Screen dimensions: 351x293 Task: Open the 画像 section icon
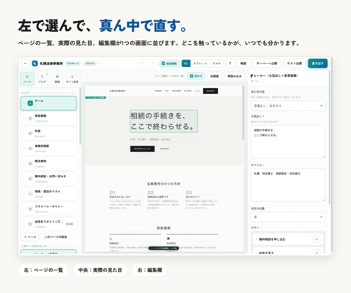click(x=57, y=77)
